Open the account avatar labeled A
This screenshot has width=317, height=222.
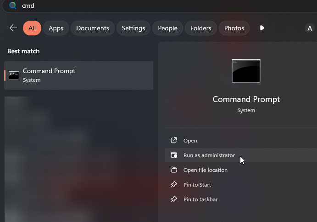310,28
